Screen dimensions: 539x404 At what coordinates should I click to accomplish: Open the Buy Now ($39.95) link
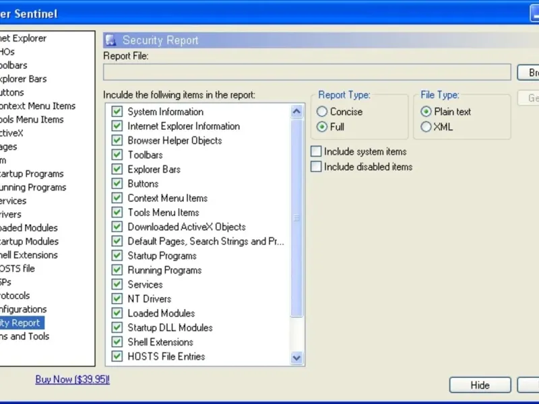(73, 379)
